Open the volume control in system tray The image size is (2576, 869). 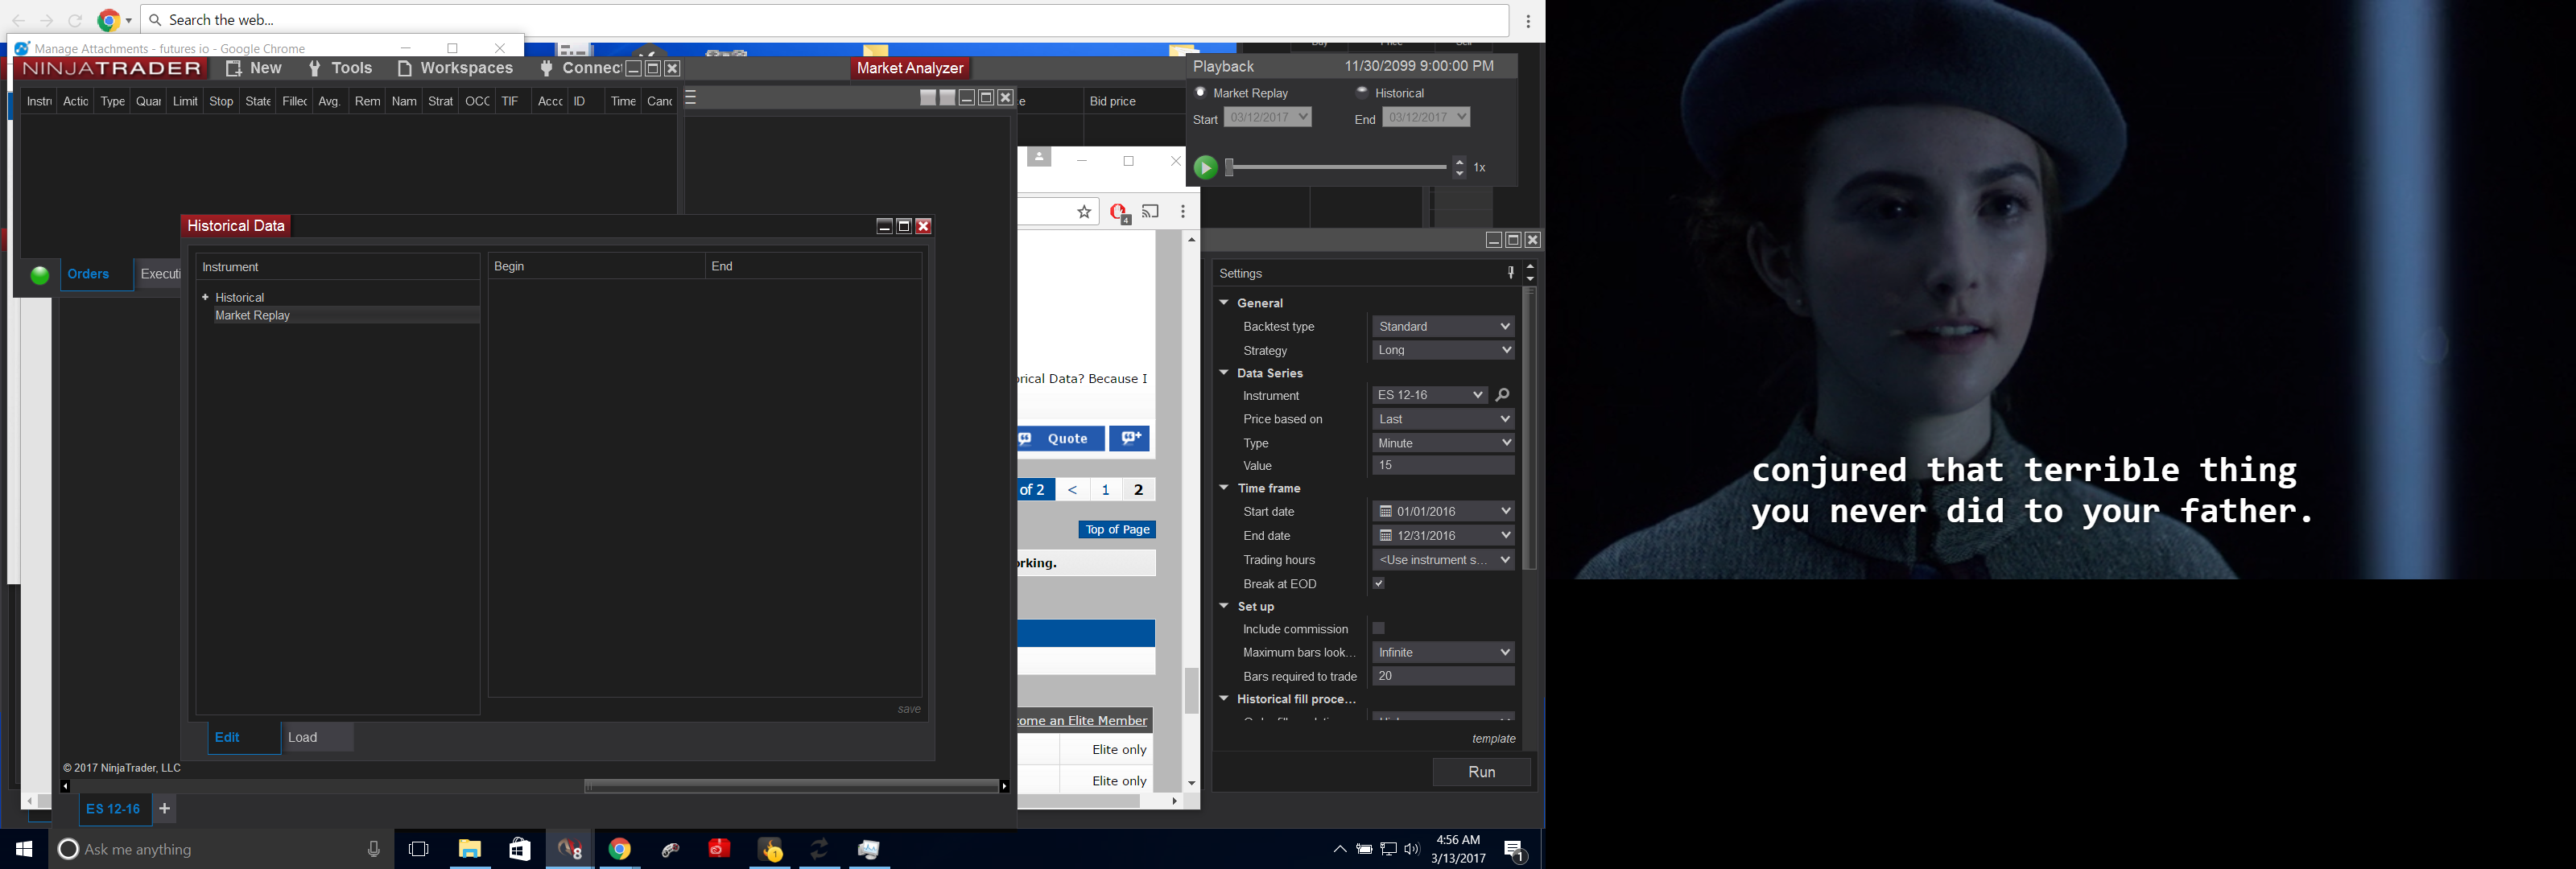point(1412,849)
